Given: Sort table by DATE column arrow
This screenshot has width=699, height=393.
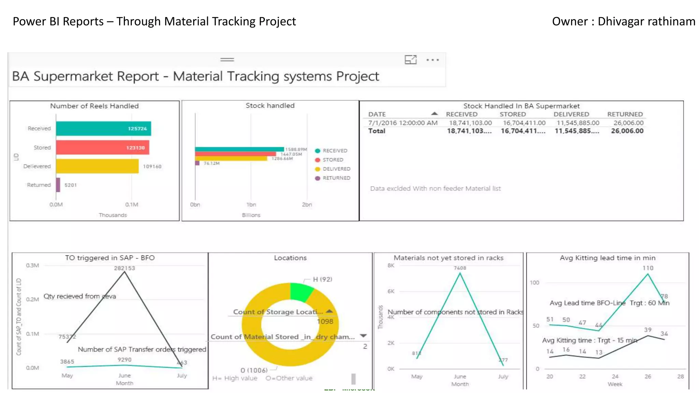Looking at the screenshot, I should tap(434, 114).
